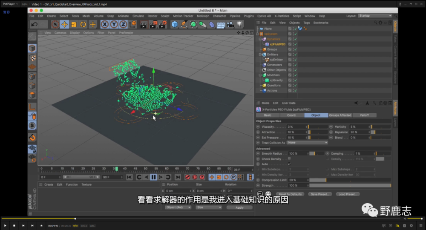Open the Floor environment objects icon
Image resolution: width=426 pixels, height=230 pixels.
tap(221, 24)
